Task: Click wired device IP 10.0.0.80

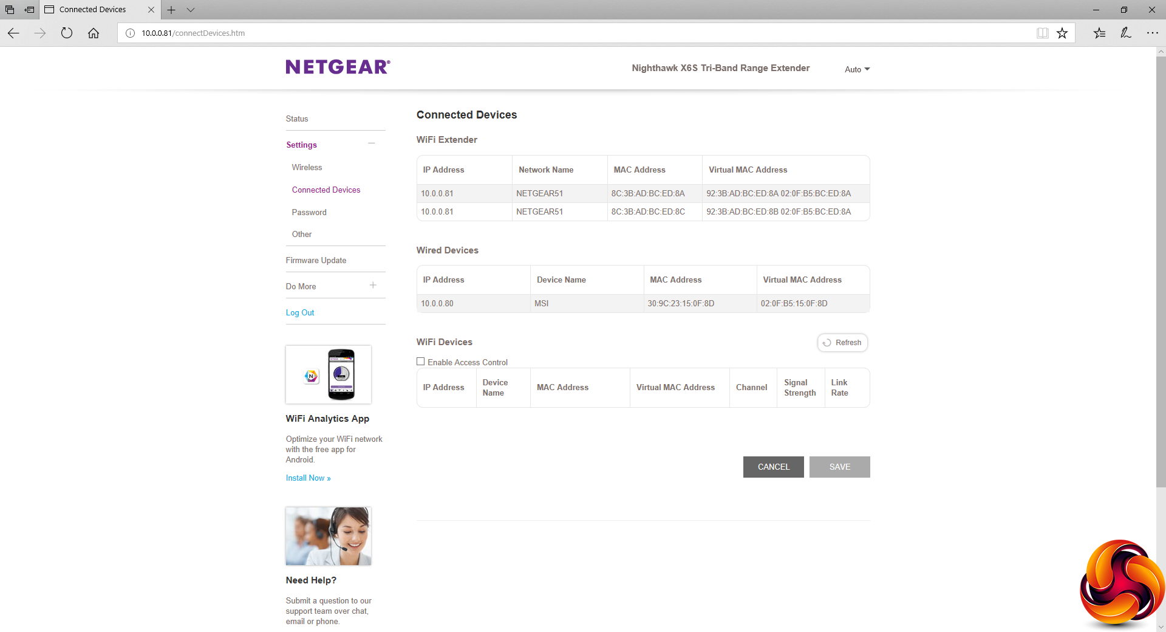Action: click(437, 303)
